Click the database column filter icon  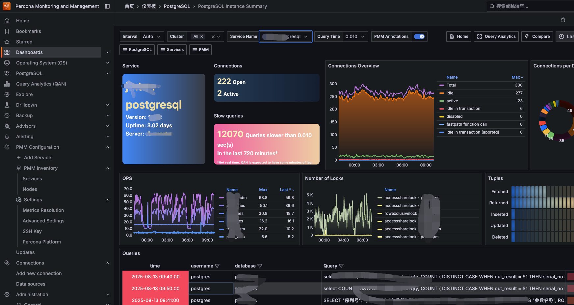[x=260, y=266]
